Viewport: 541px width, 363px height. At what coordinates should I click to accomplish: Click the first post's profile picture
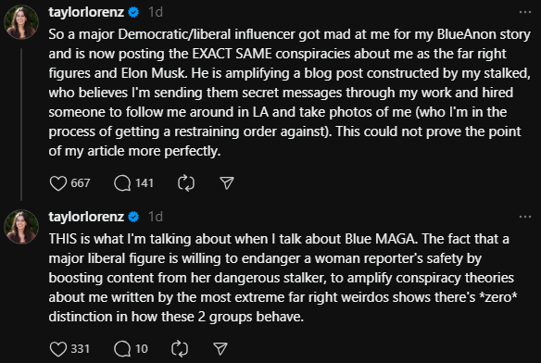click(x=21, y=22)
